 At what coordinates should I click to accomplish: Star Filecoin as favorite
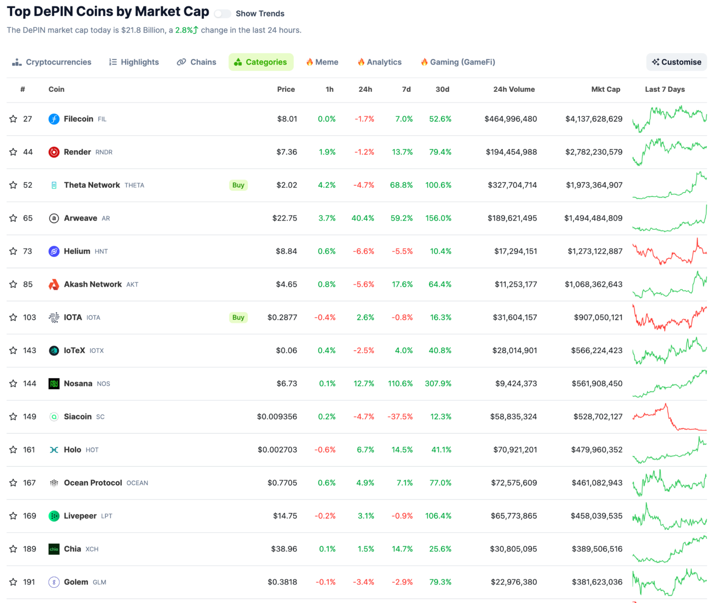13,119
